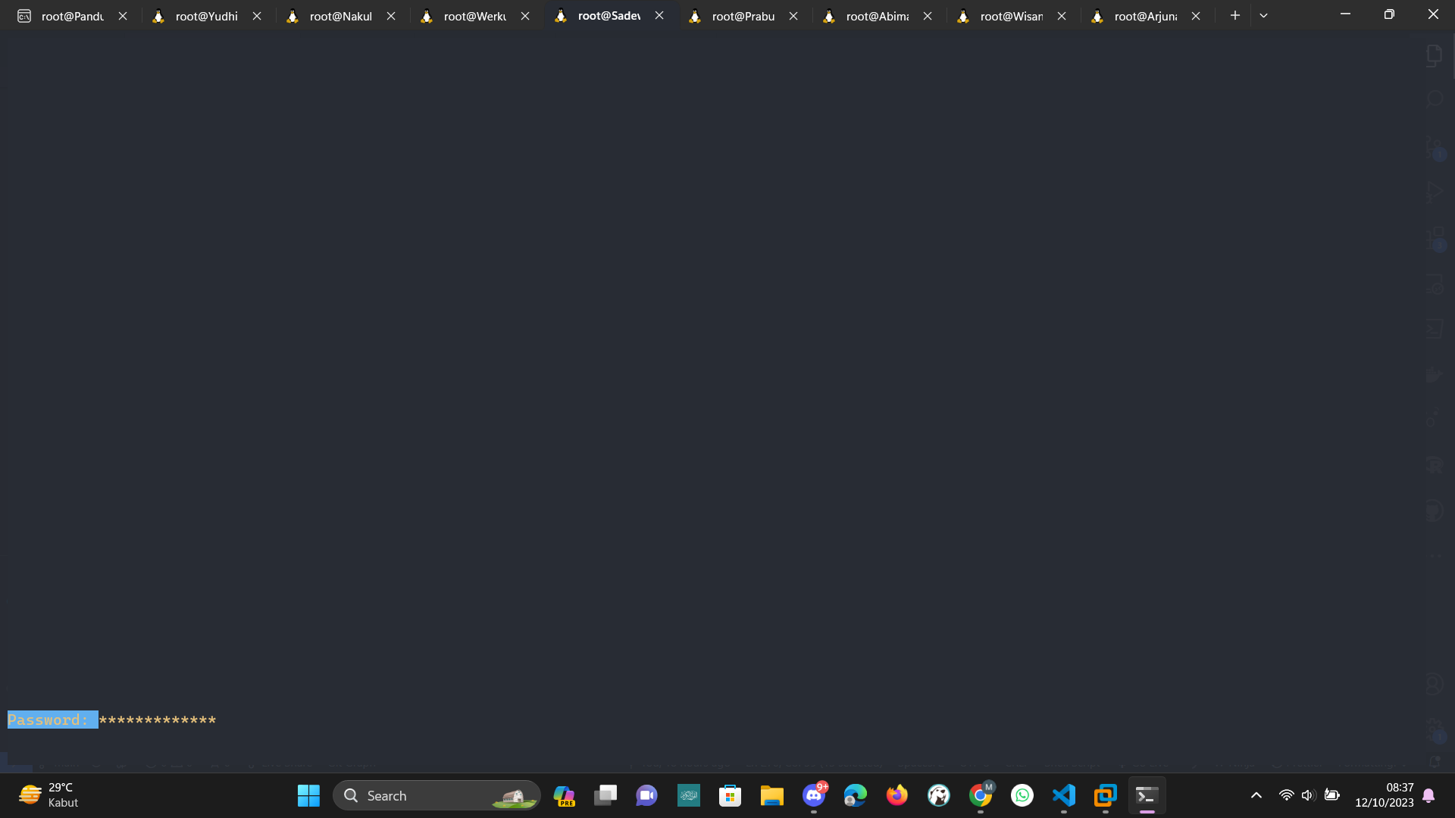1455x818 pixels.
Task: Change indentation via Spaces: 2 button
Action: tap(921, 763)
